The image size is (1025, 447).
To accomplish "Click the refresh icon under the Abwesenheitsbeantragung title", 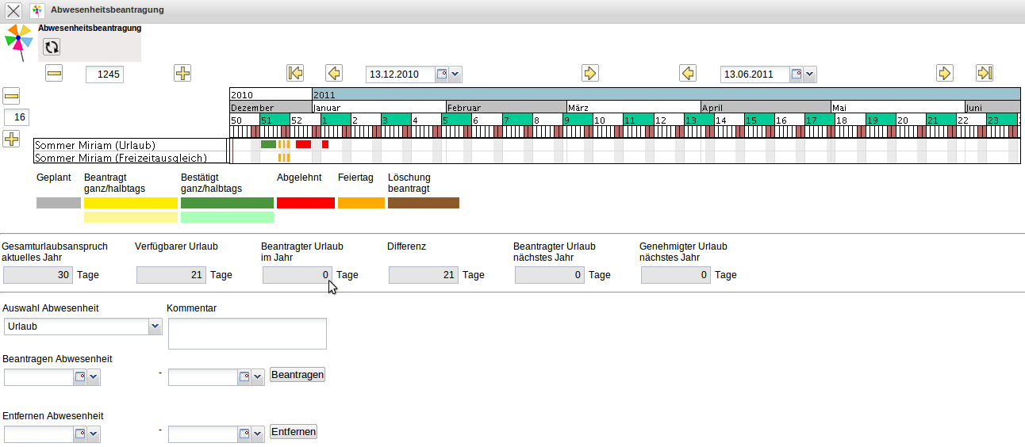I will (x=52, y=48).
